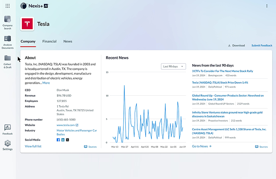Expand the About text with More
This screenshot has width=276, height=179.
[x=46, y=83]
